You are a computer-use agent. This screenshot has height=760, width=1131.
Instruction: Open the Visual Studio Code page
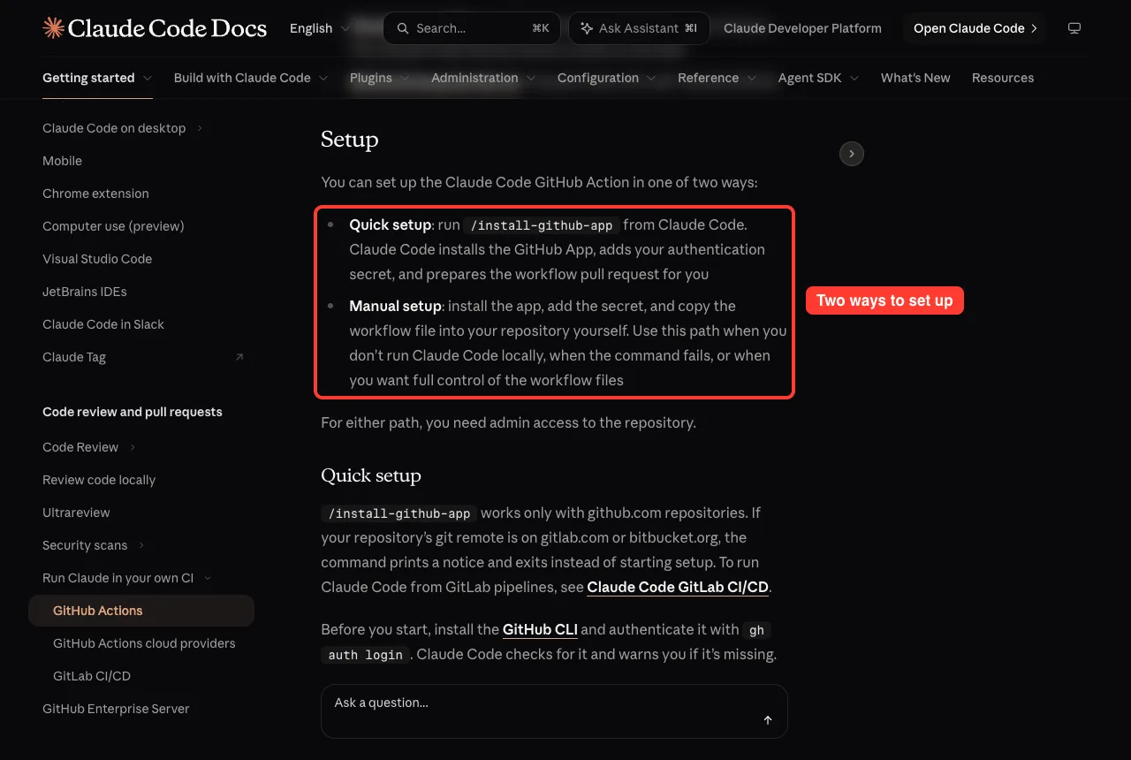coord(97,259)
